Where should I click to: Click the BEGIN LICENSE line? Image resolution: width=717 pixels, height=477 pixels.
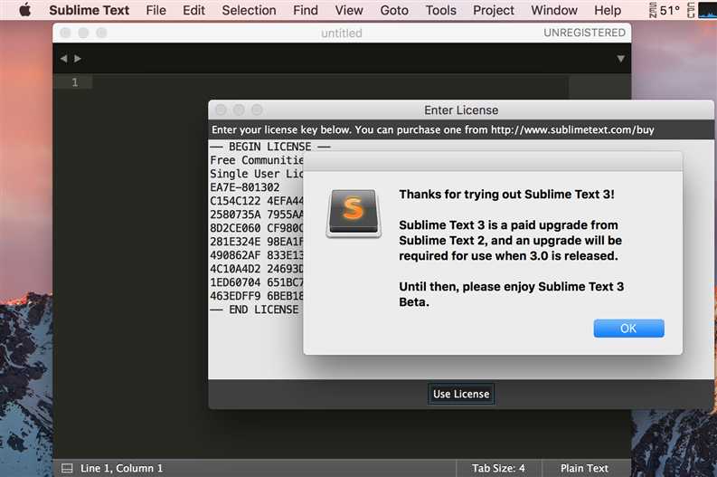click(x=270, y=147)
